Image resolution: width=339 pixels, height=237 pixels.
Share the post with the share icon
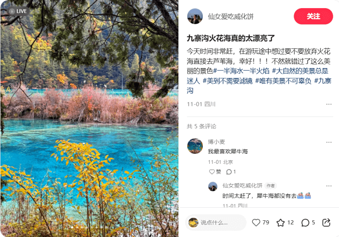point(326,222)
